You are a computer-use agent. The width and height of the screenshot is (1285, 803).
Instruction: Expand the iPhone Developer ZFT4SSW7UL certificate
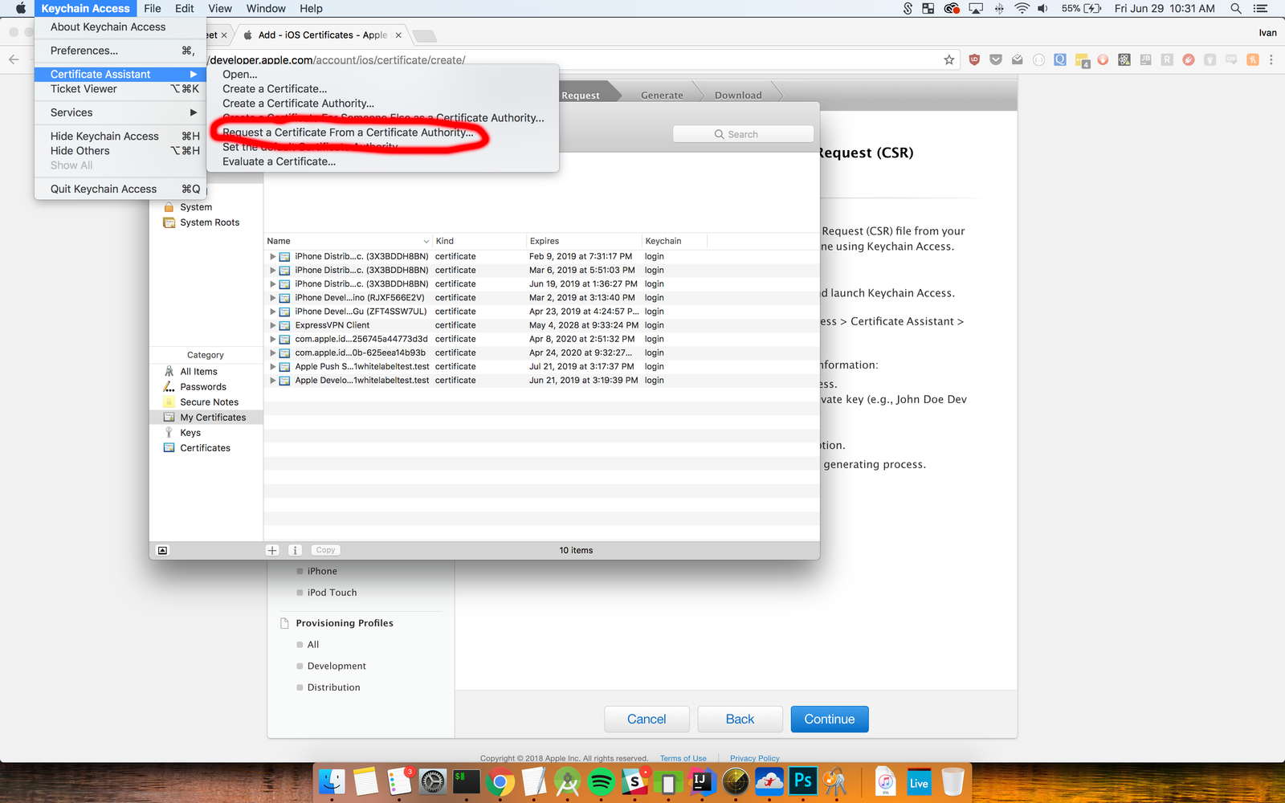click(x=272, y=312)
